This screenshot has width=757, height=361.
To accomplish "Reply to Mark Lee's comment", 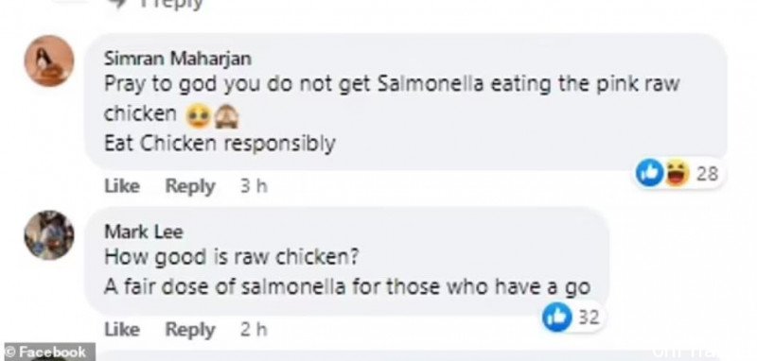I will (190, 330).
